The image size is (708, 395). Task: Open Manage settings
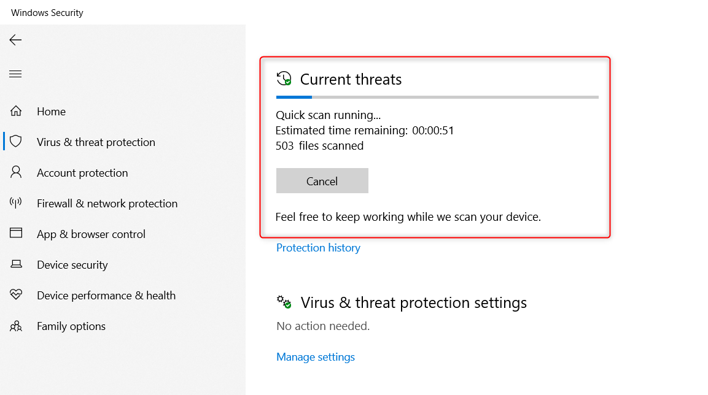click(x=315, y=356)
